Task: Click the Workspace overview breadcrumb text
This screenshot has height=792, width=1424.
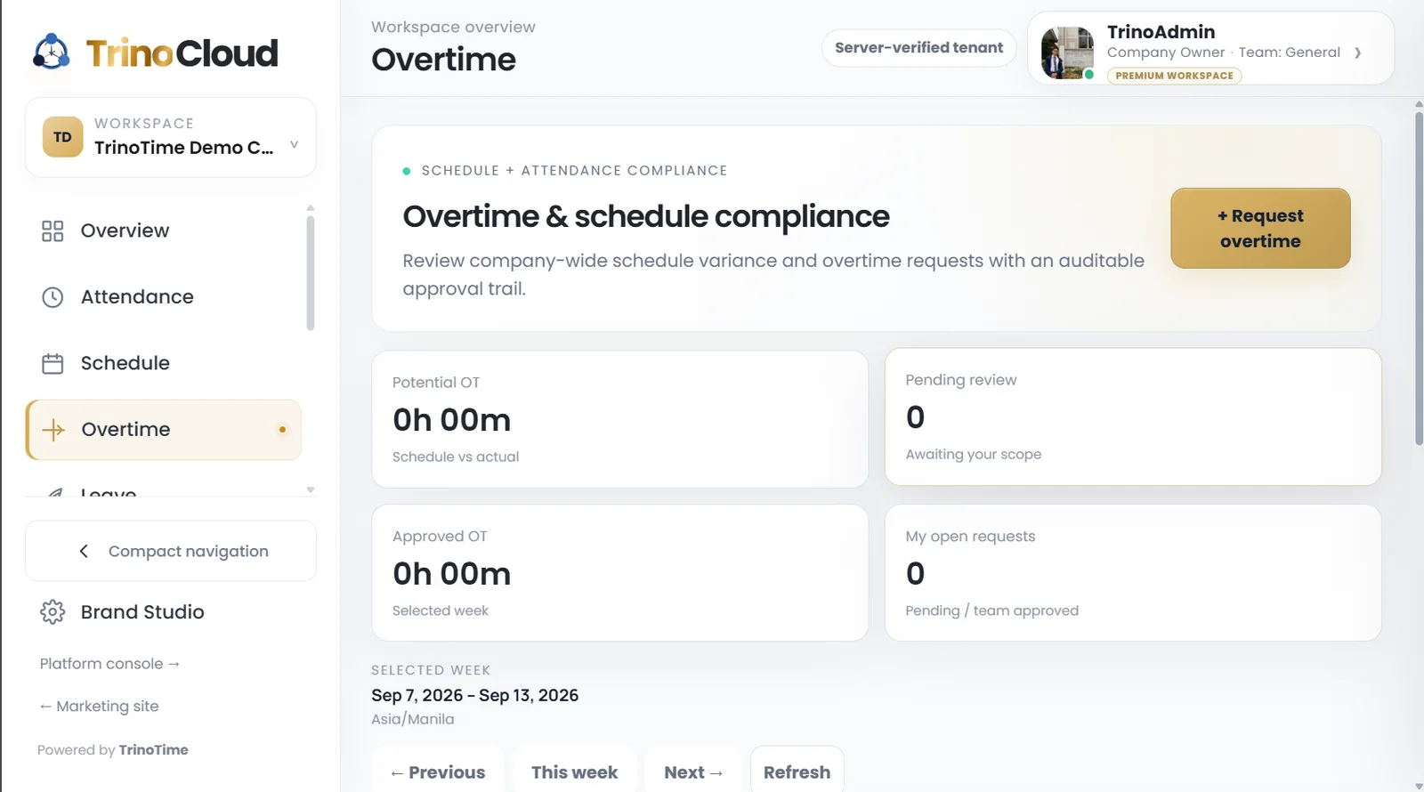Action: [453, 27]
